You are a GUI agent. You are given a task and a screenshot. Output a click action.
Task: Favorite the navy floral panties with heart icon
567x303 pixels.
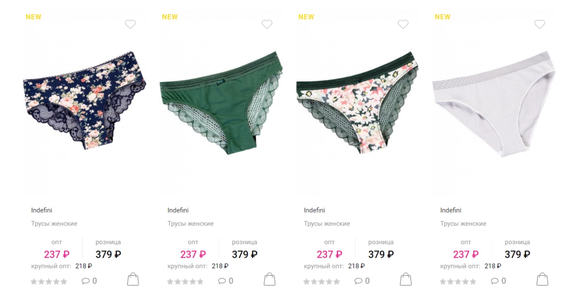[x=130, y=24]
